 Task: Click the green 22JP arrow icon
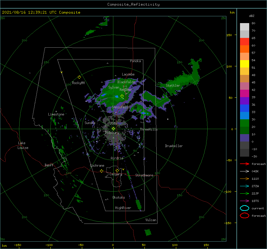pos(244,193)
